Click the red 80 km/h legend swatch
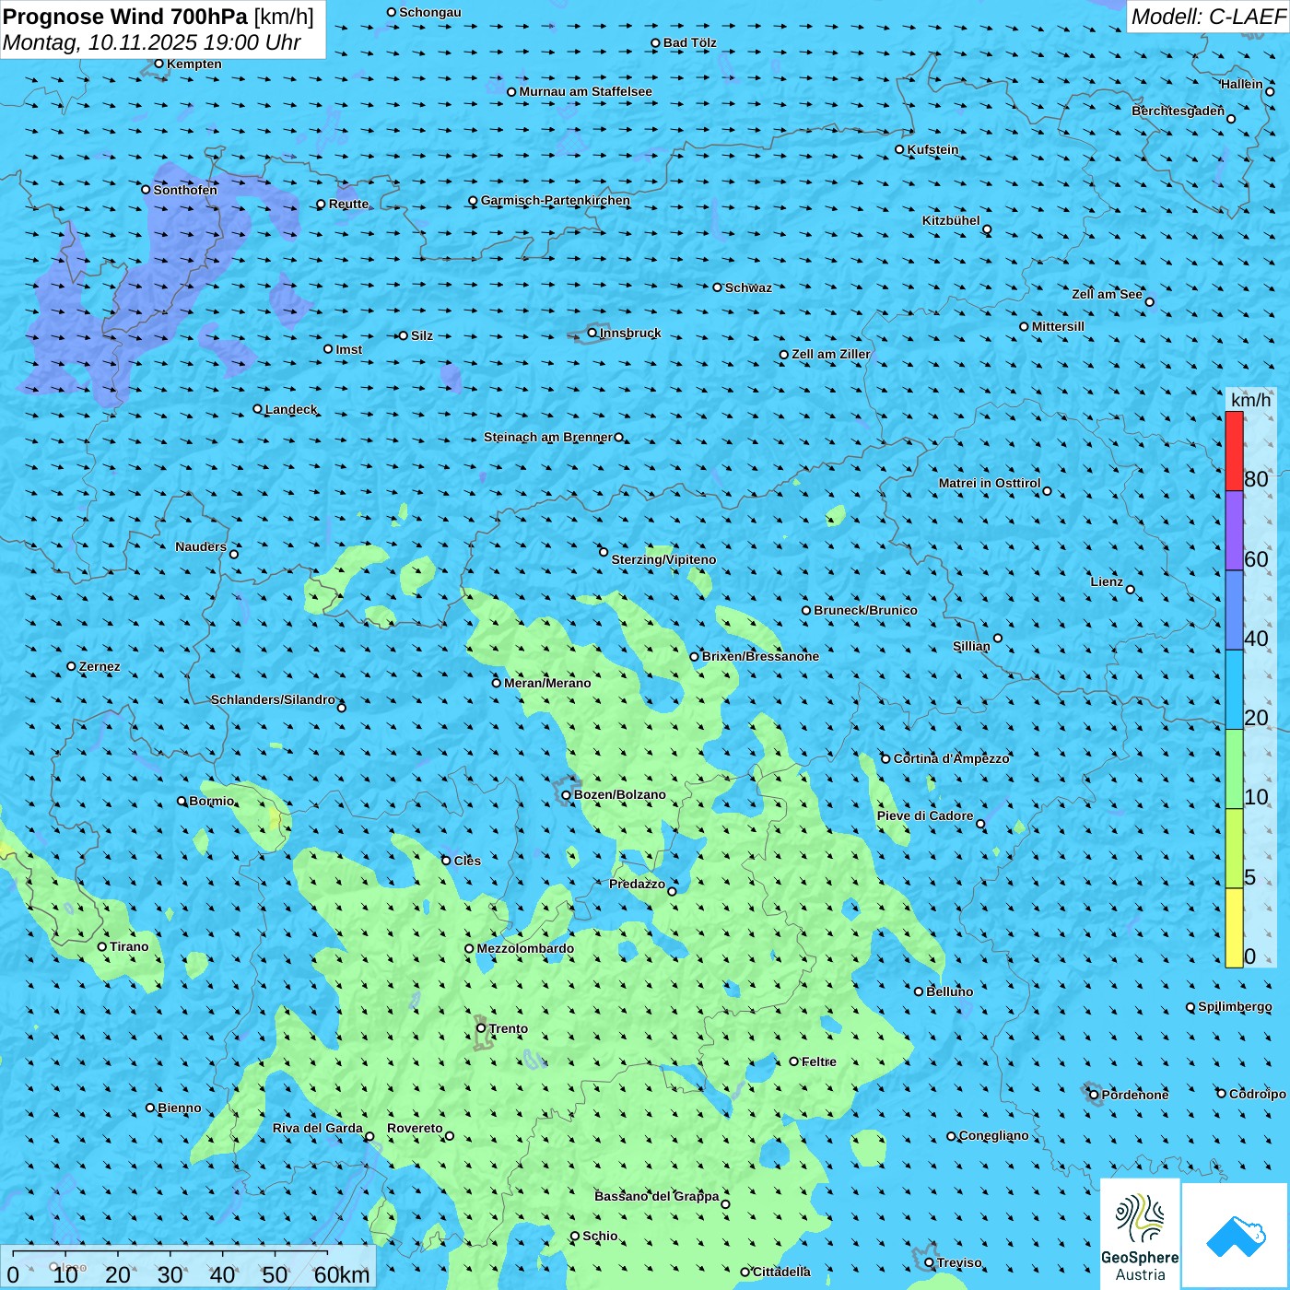This screenshot has width=1290, height=1290. point(1234,451)
